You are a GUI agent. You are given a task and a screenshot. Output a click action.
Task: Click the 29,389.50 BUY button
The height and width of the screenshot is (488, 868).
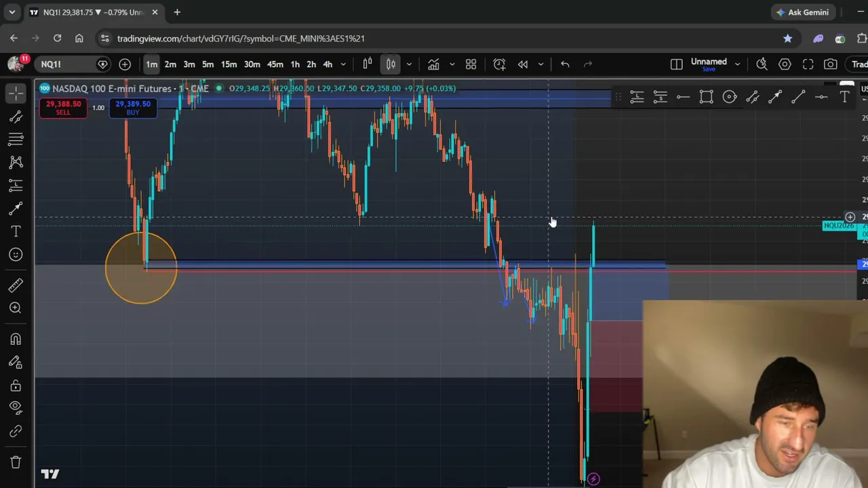[x=133, y=108]
